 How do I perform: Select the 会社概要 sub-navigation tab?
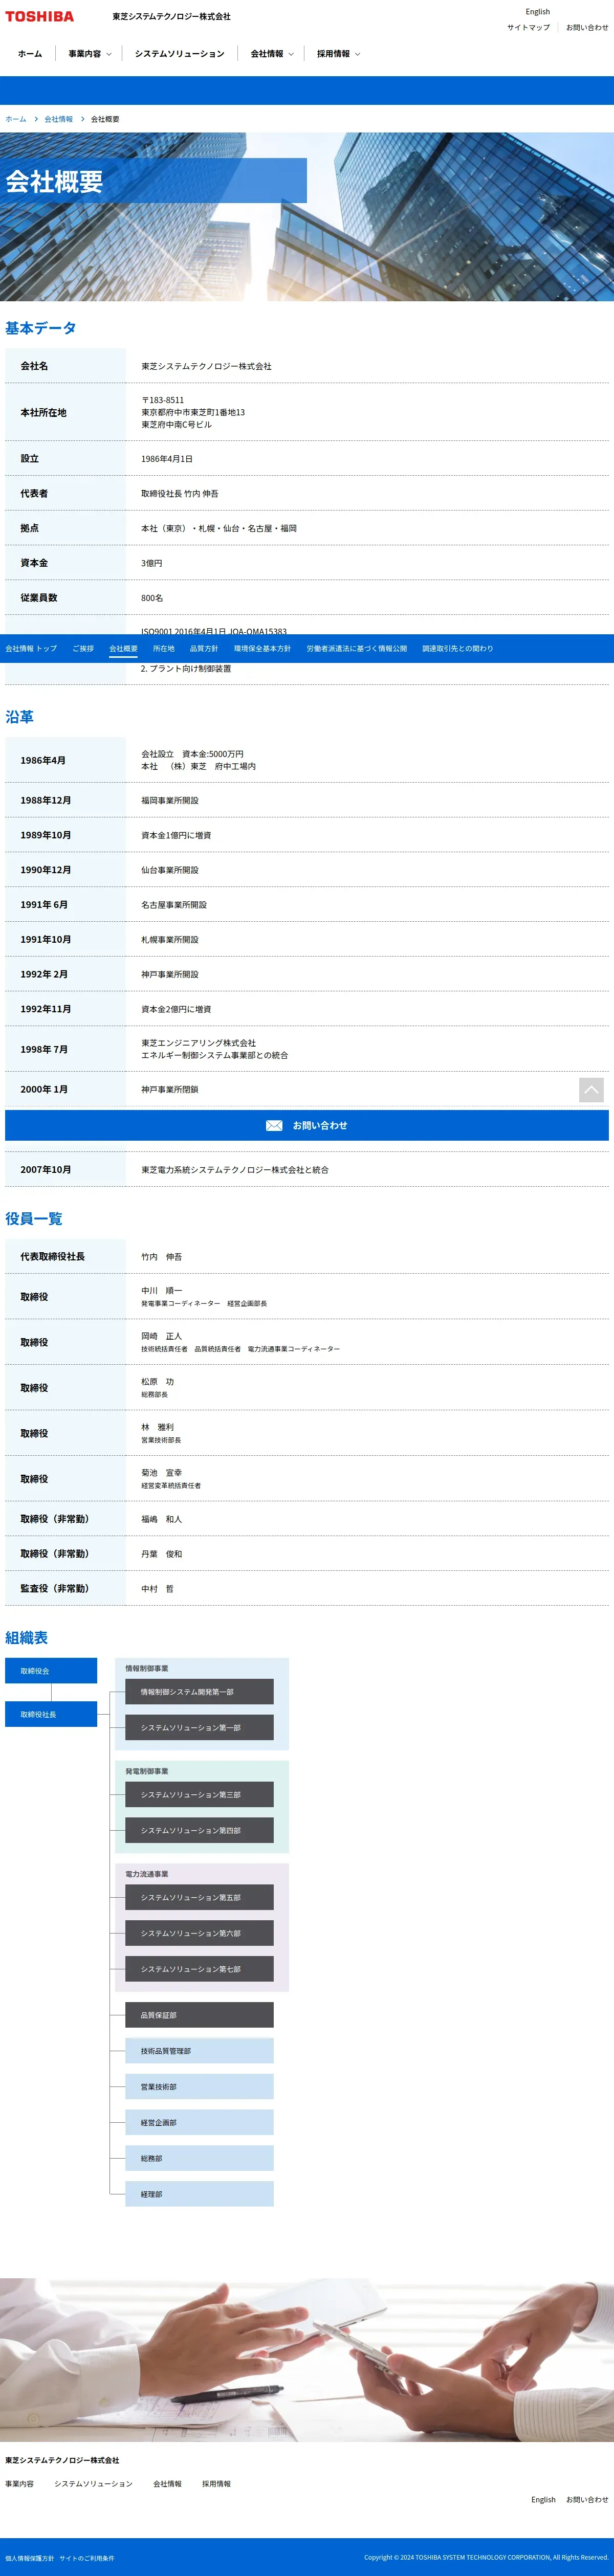click(x=123, y=648)
